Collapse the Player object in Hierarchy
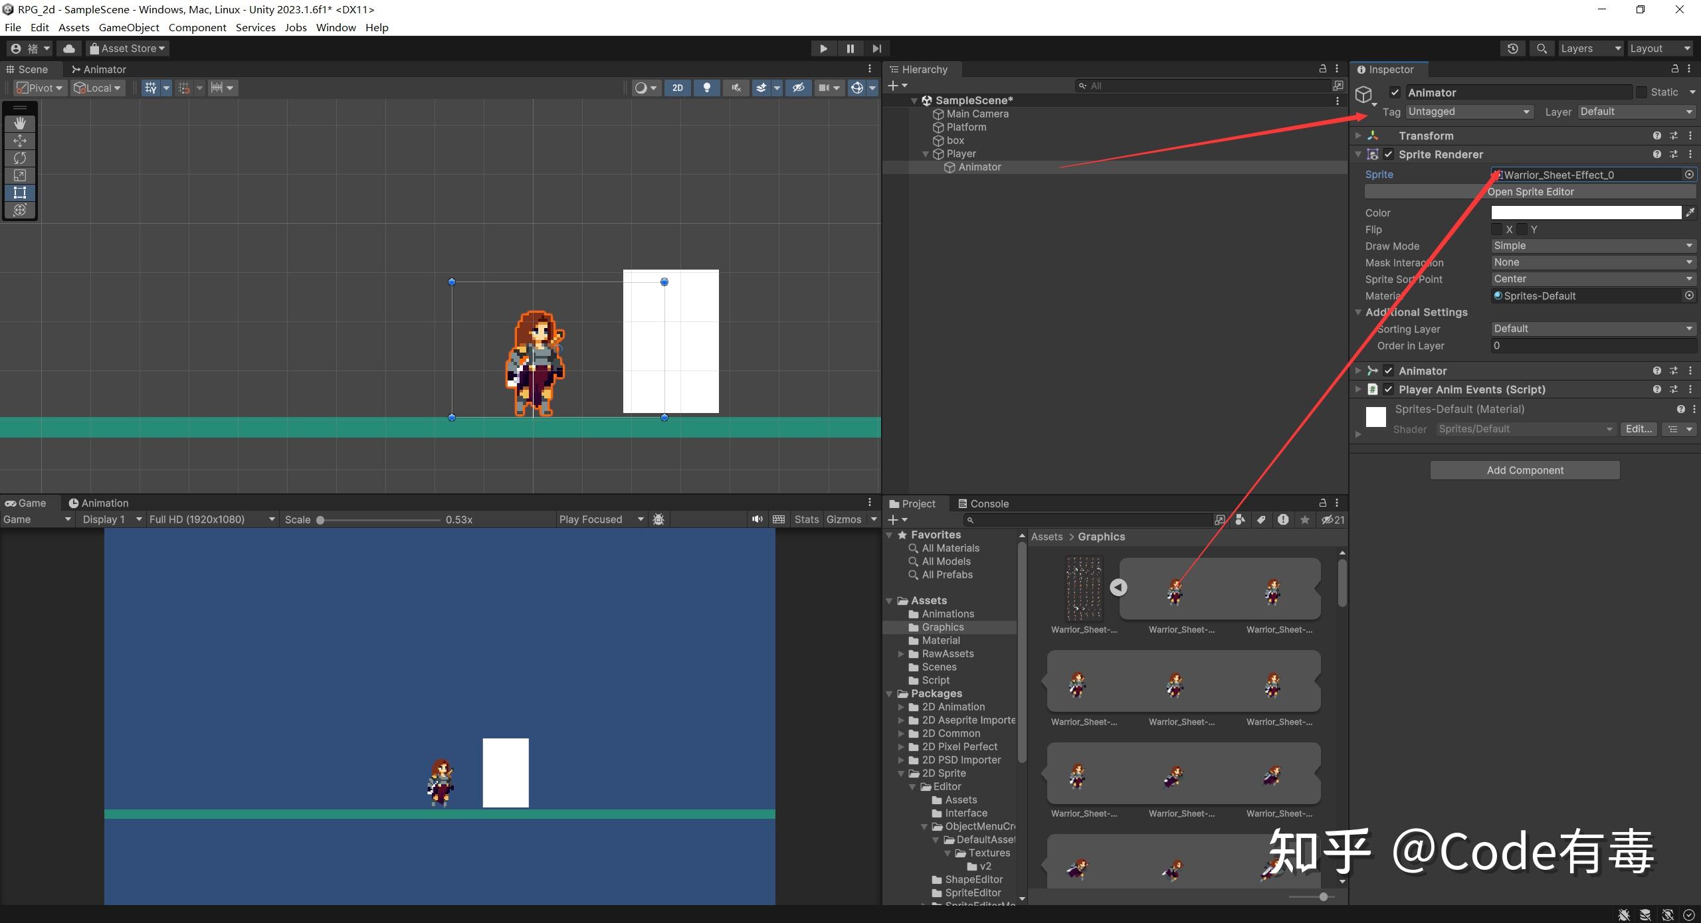 [926, 153]
